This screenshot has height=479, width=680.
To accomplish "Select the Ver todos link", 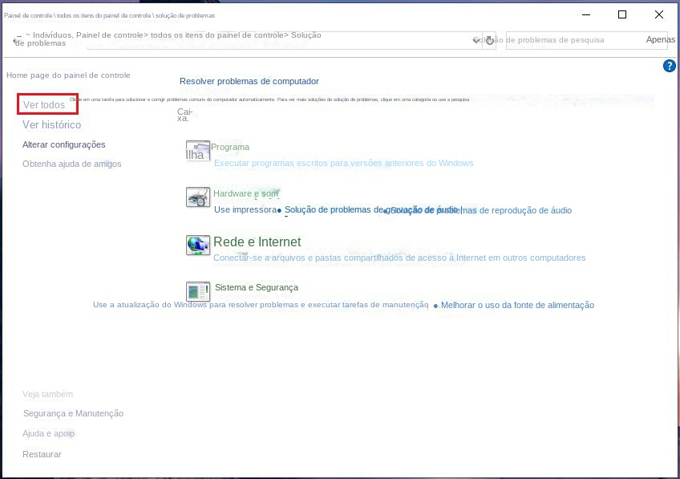I will 44,104.
